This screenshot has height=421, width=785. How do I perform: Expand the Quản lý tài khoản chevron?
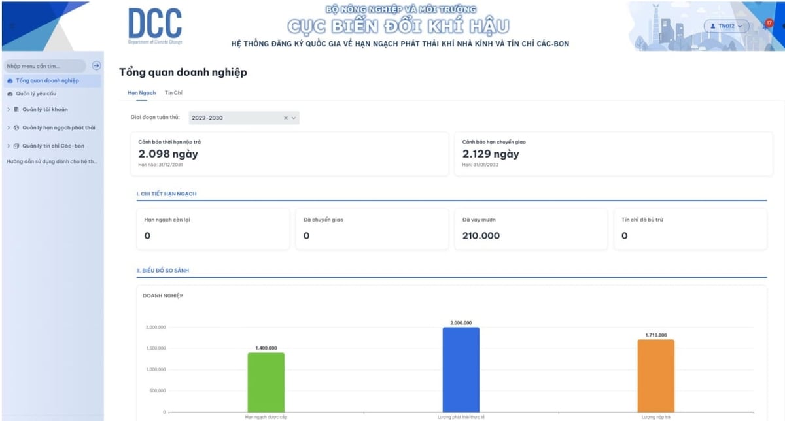tap(9, 109)
